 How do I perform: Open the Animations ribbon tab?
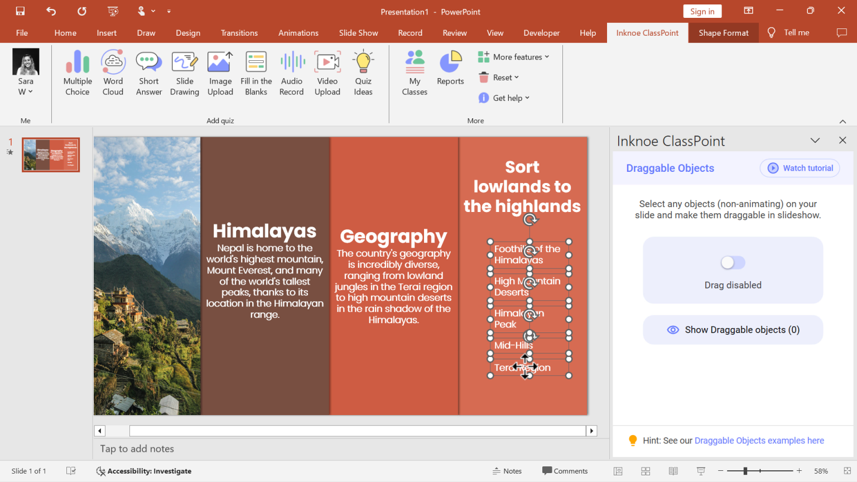[298, 32]
